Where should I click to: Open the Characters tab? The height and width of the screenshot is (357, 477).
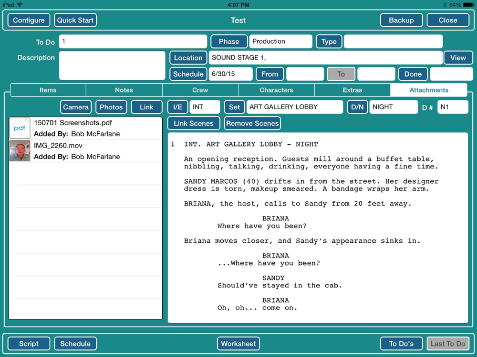pos(276,90)
